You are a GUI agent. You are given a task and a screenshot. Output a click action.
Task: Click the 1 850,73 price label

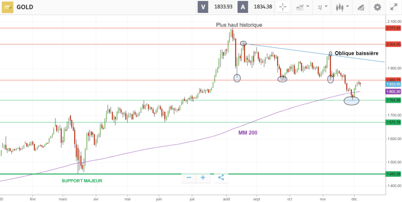click(x=393, y=80)
